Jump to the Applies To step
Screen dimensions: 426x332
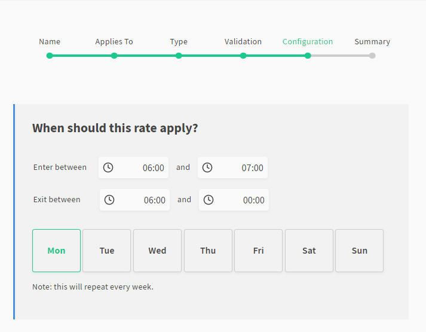(114, 55)
